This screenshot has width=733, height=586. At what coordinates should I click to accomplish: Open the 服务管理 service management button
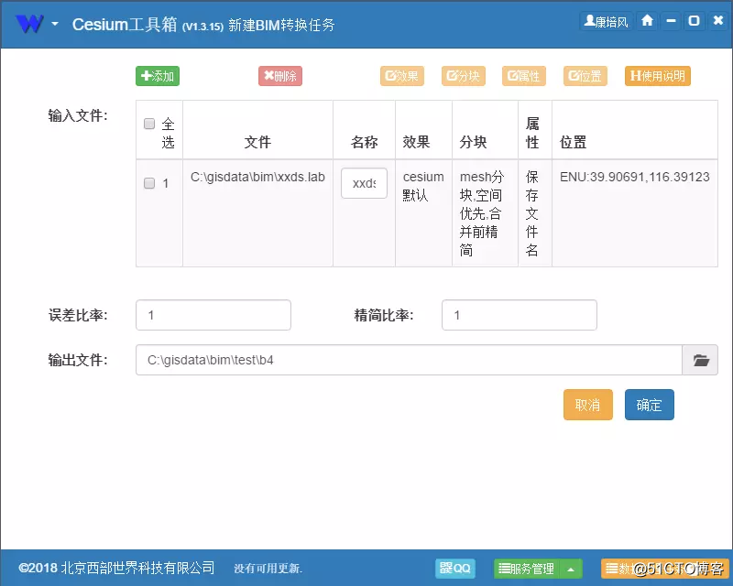pyautogui.click(x=527, y=569)
